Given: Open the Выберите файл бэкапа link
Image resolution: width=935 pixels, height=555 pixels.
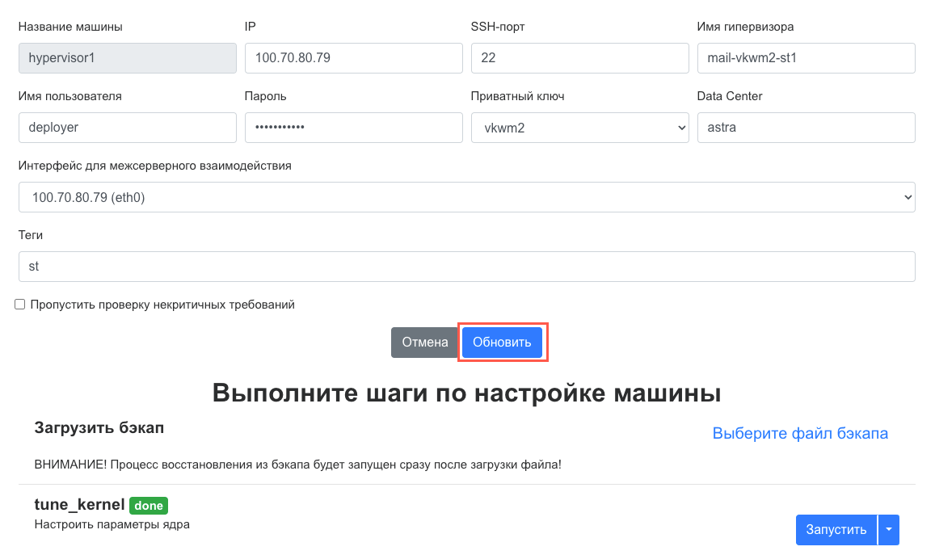Looking at the screenshot, I should pos(800,434).
